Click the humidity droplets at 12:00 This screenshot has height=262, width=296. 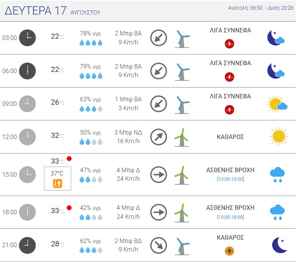91,142
